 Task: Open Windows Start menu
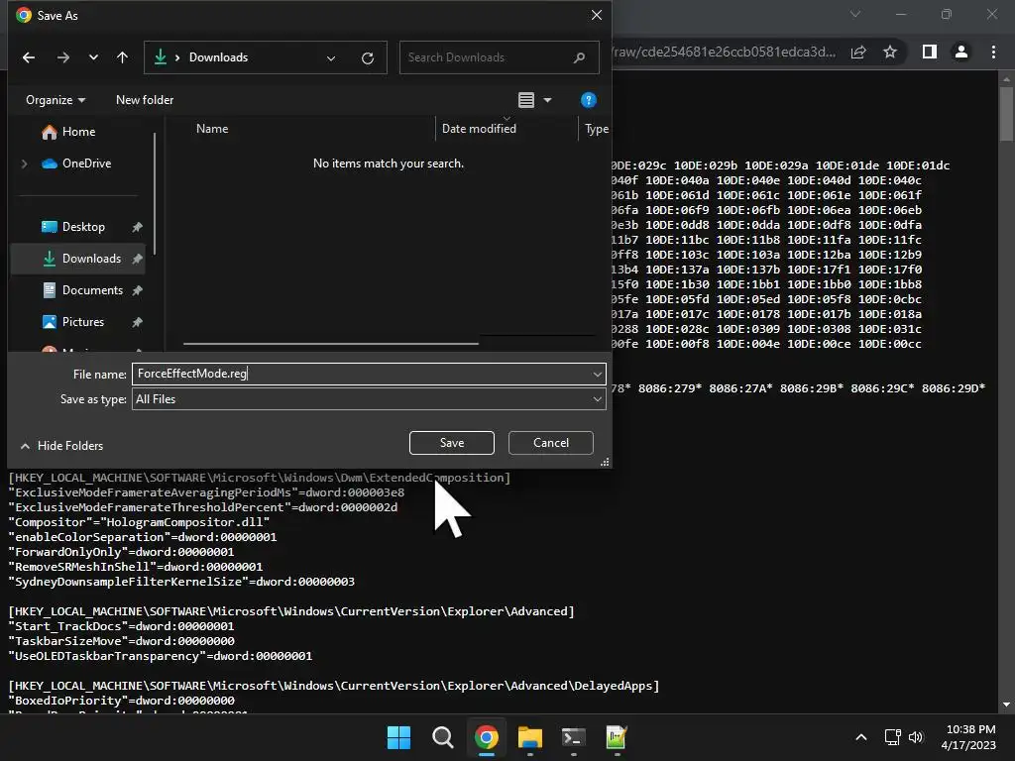(x=398, y=737)
